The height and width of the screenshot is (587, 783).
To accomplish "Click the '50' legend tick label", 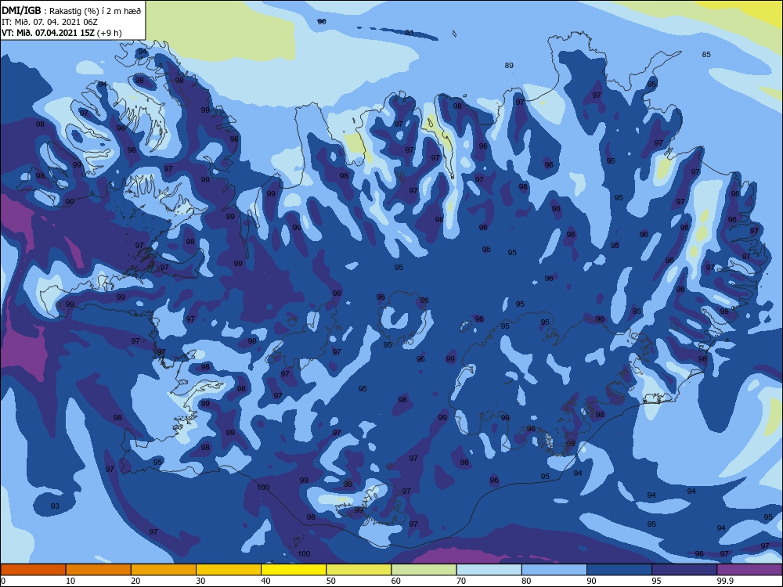I will [x=330, y=581].
